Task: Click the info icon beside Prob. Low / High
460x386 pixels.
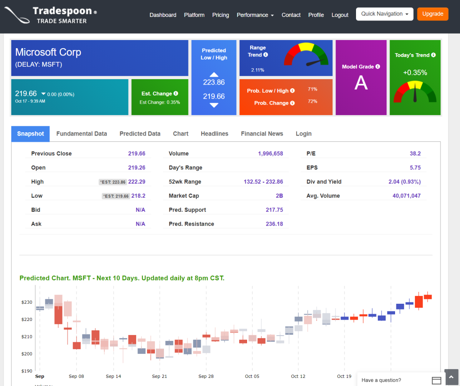Action: [x=292, y=91]
